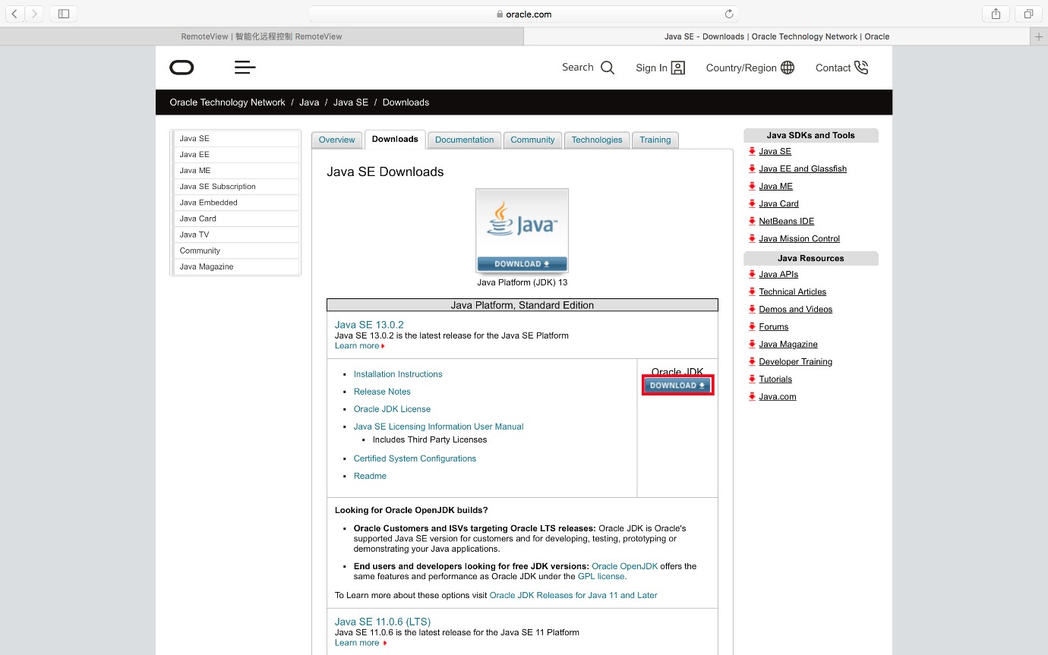Click download arrow next to Forums

point(752,326)
